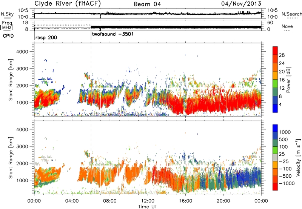
Task: Click the "16:00" time axis label
Action: click(185, 201)
